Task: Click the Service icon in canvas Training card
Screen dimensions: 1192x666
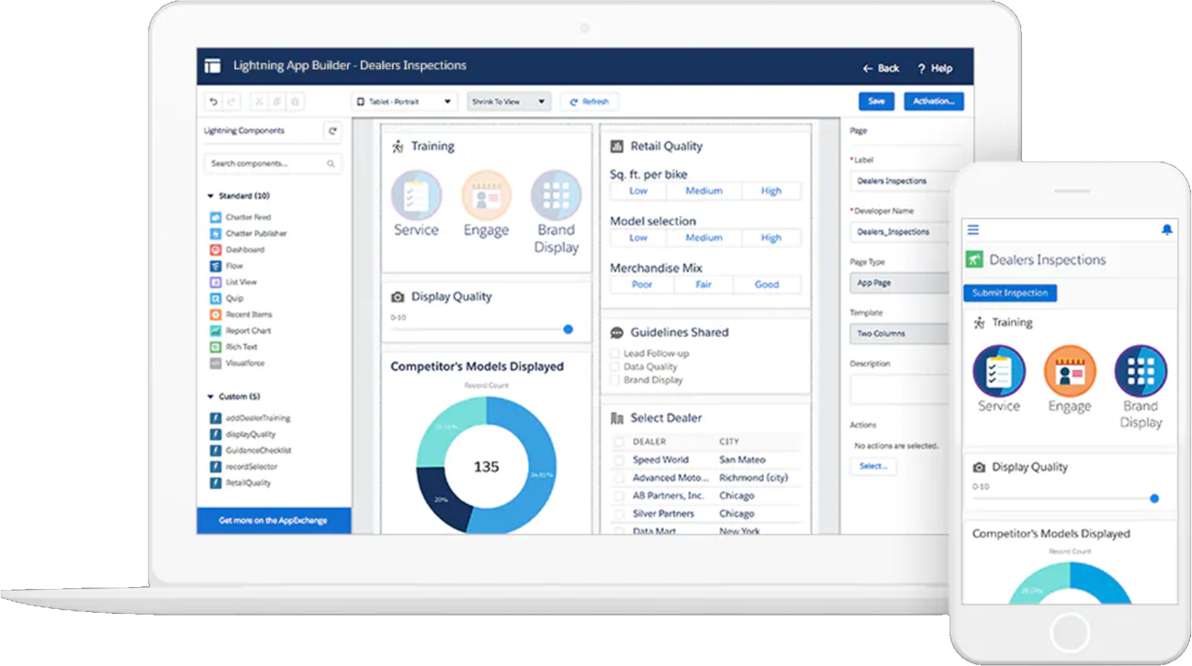Action: (x=416, y=195)
